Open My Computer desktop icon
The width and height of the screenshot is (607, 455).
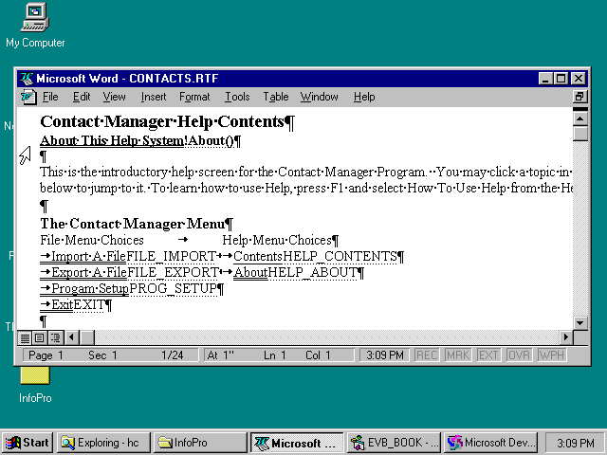pyautogui.click(x=35, y=16)
